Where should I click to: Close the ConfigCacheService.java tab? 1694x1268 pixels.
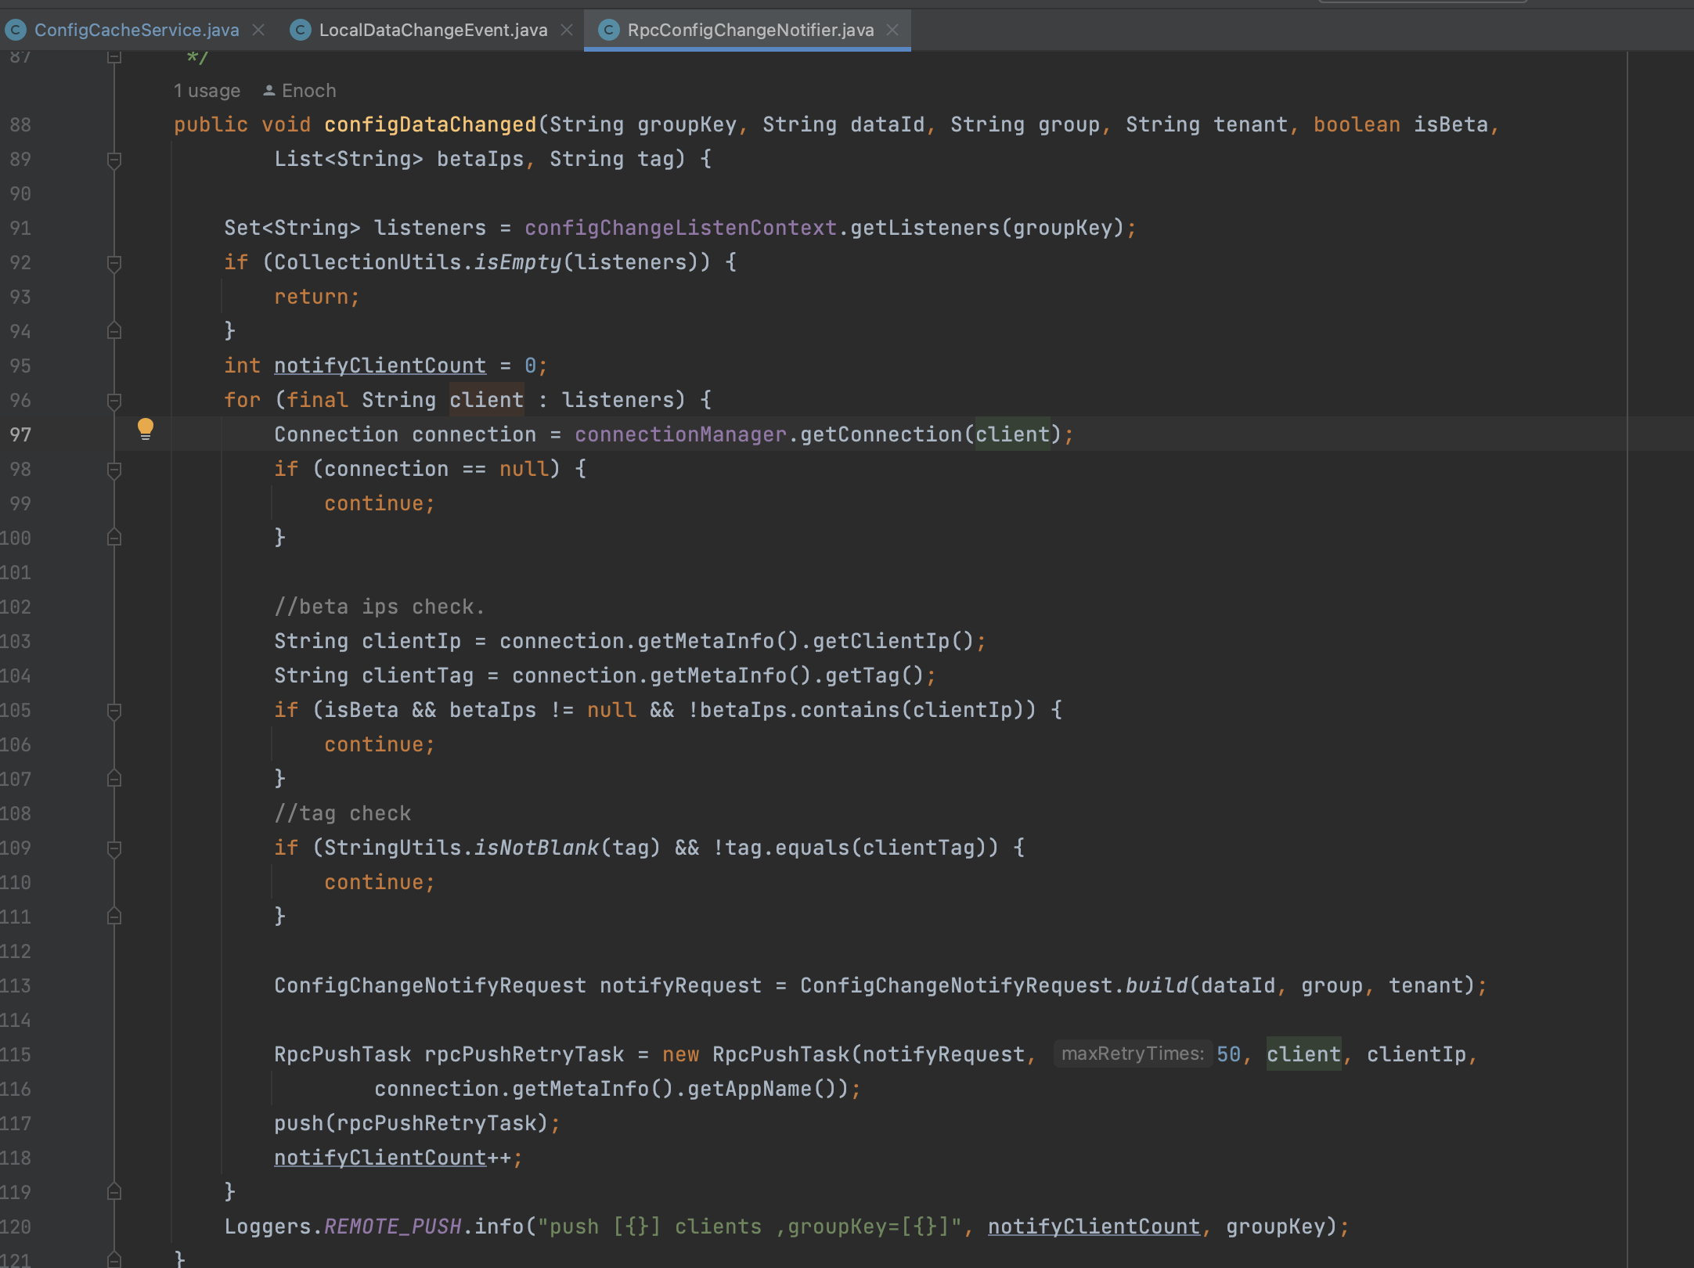(x=258, y=30)
